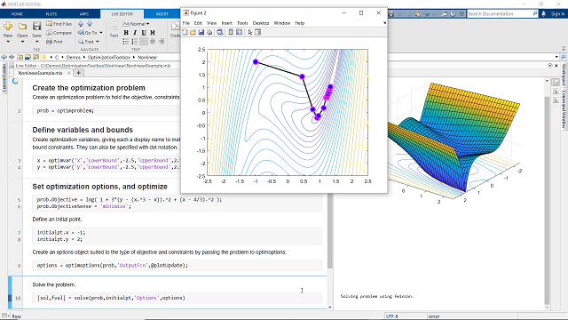Click the Compare files icon

click(50, 33)
